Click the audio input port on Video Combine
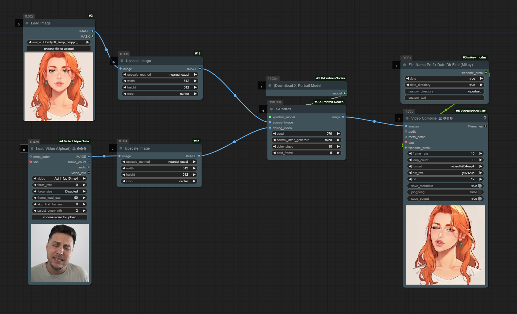The height and width of the screenshot is (314, 517). (406, 131)
